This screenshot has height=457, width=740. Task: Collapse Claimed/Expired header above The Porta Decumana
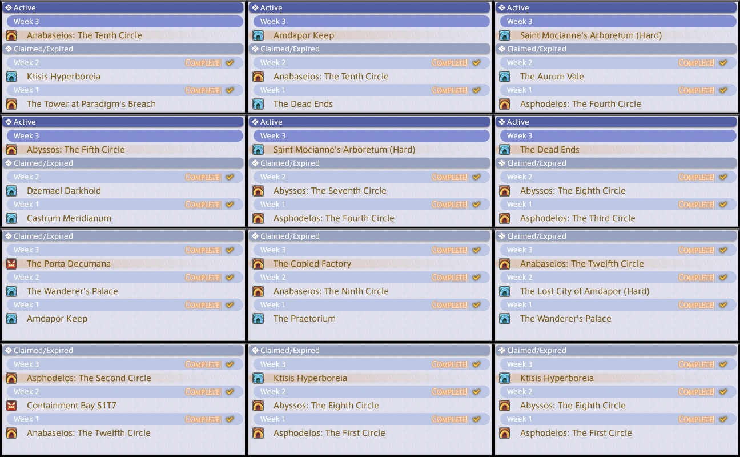[123, 236]
